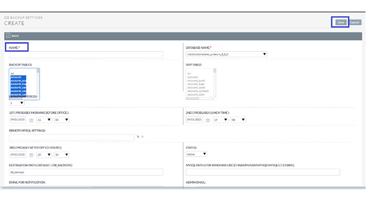
Task: Click the Destination Path input field
Action: coord(86,172)
